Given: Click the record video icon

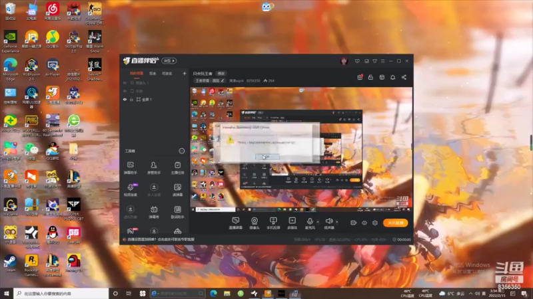Looking at the screenshot, I should point(354,223).
